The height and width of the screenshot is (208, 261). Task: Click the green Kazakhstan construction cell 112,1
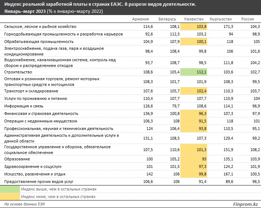pos(194,72)
